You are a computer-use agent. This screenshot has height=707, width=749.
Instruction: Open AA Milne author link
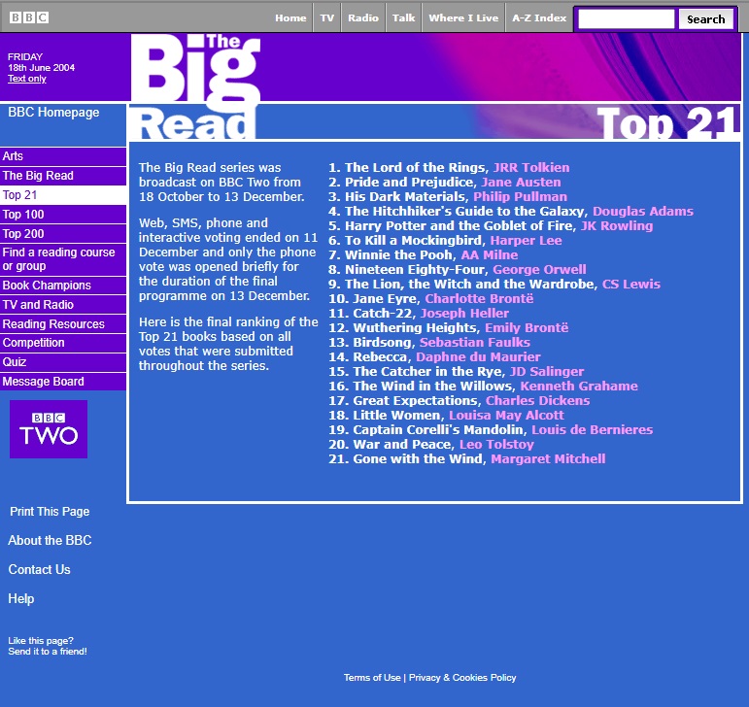[490, 255]
